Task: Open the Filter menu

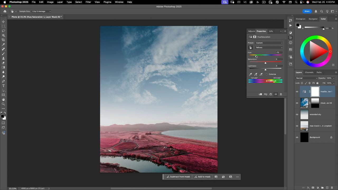Action: coord(88,2)
